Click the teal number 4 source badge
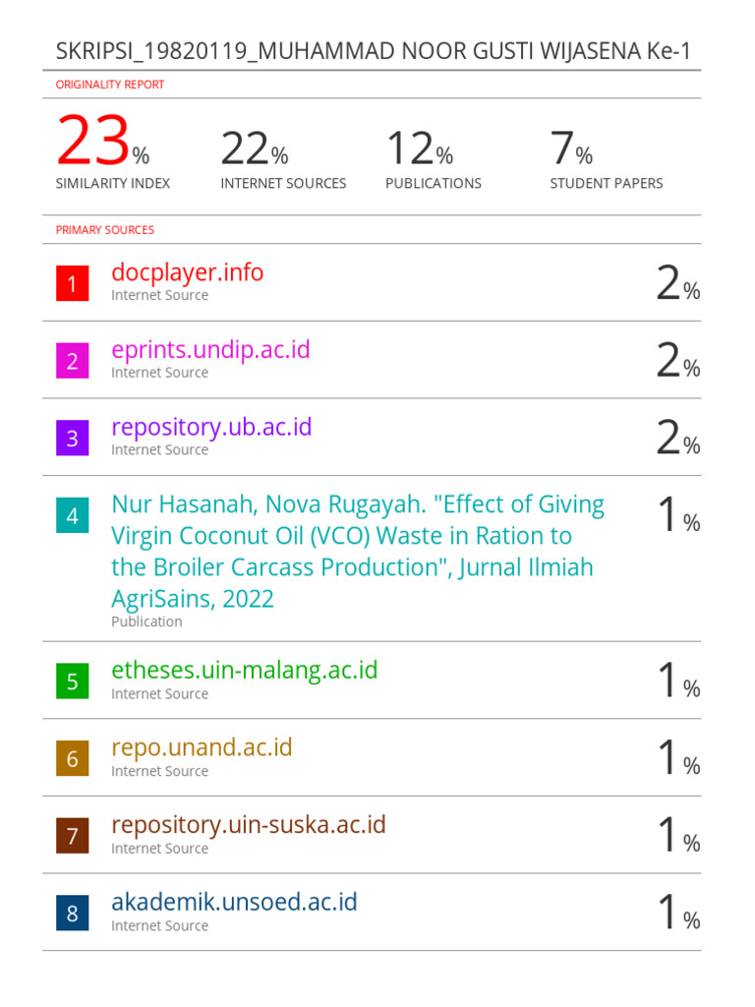This screenshot has height=1007, width=755. tap(72, 515)
